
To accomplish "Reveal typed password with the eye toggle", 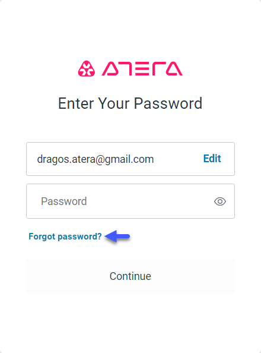I will coord(220,201).
